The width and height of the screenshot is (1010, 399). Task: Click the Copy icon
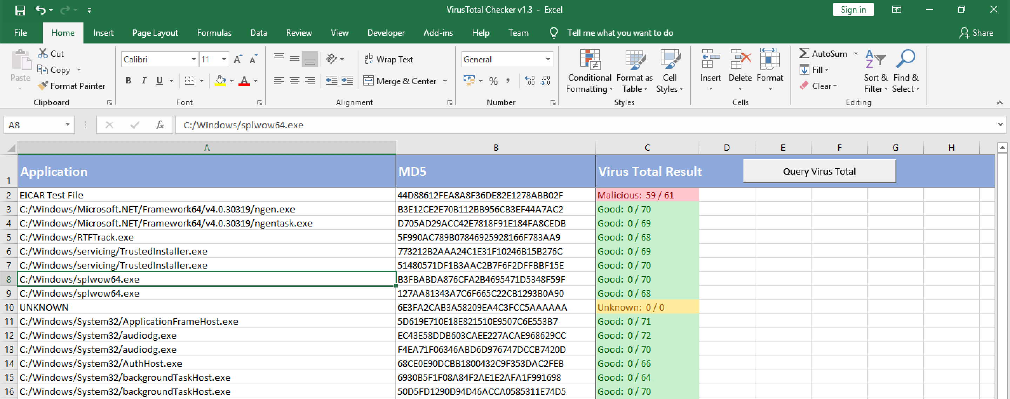point(42,69)
